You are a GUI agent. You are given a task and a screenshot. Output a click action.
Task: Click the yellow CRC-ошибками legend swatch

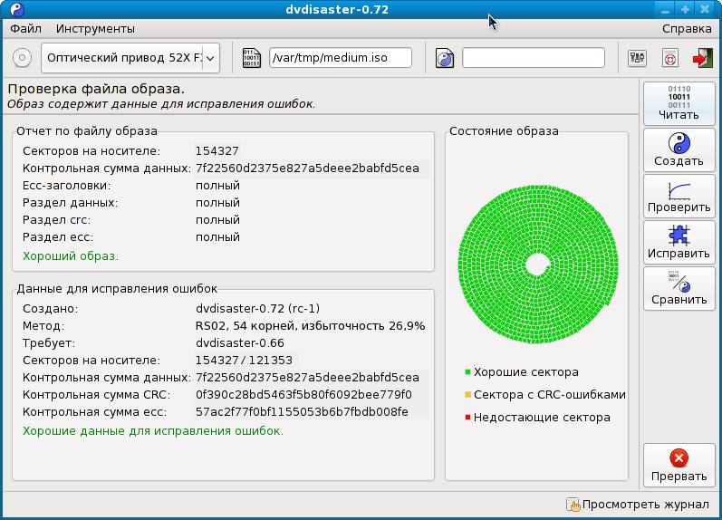click(x=467, y=395)
